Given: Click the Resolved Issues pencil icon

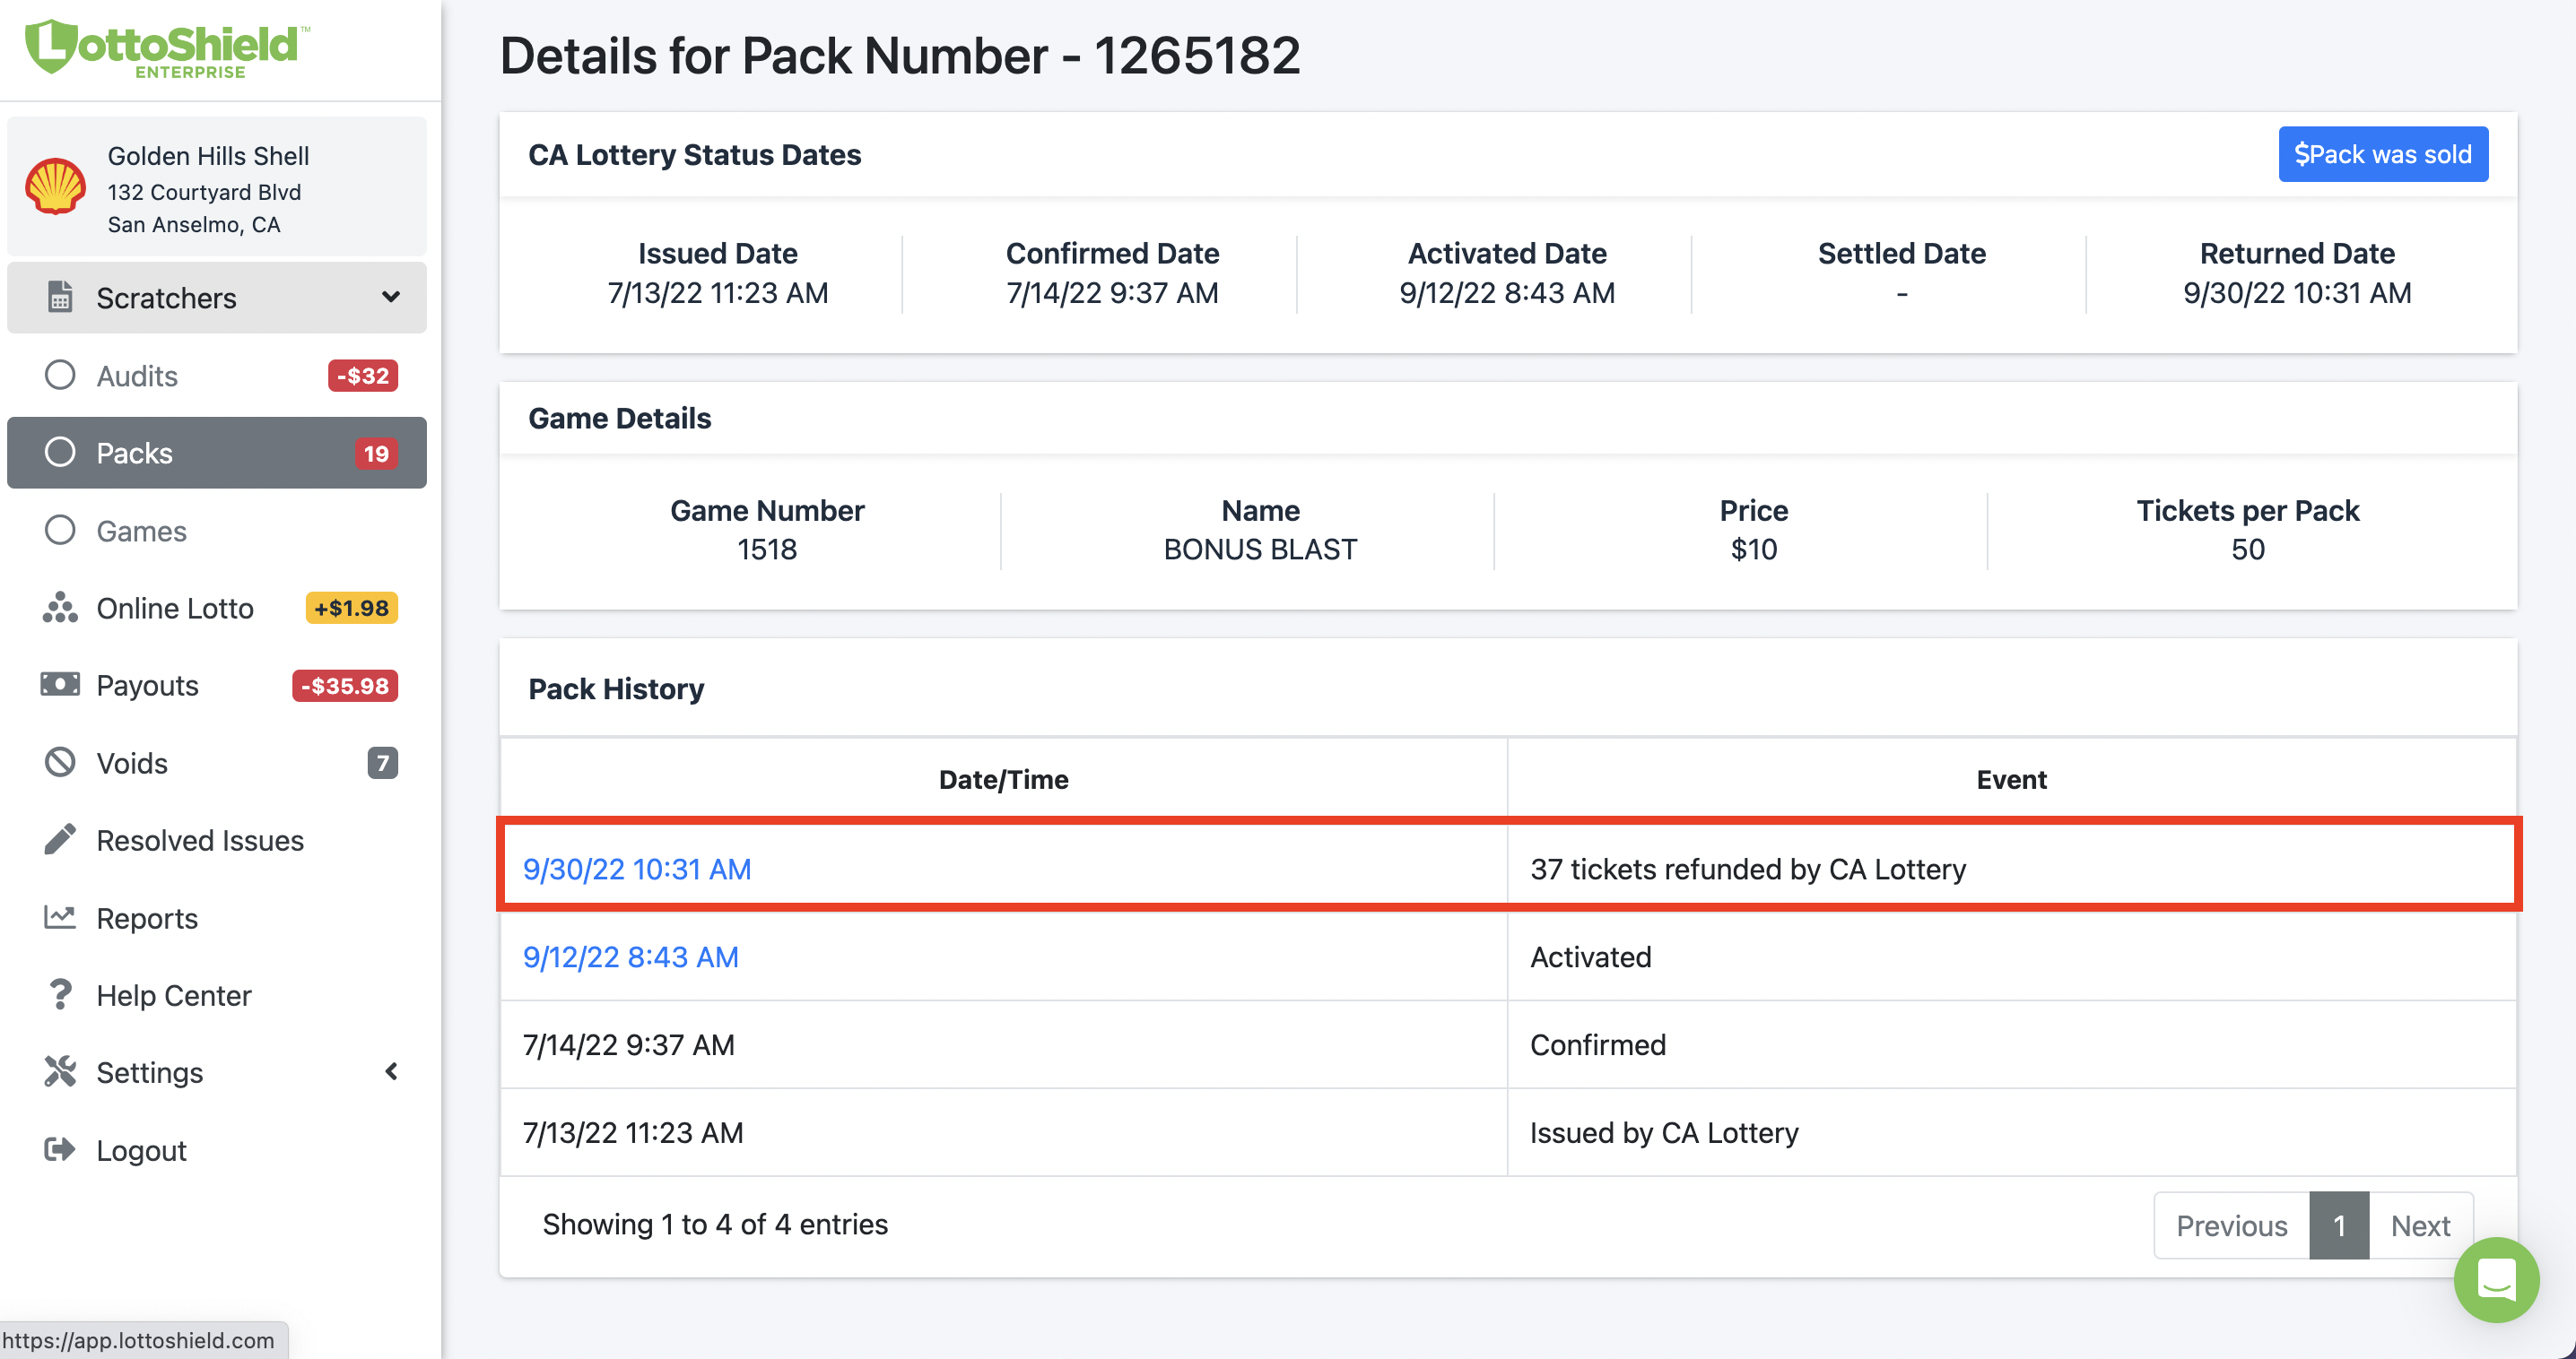Looking at the screenshot, I should [x=60, y=839].
